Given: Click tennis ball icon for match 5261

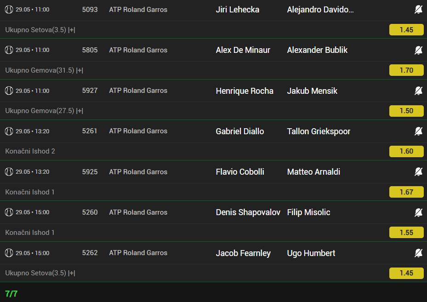Looking at the screenshot, I should 9,131.
